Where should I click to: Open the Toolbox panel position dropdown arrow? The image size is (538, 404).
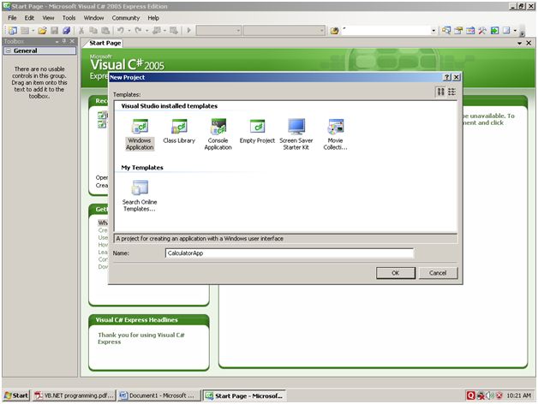(x=57, y=41)
